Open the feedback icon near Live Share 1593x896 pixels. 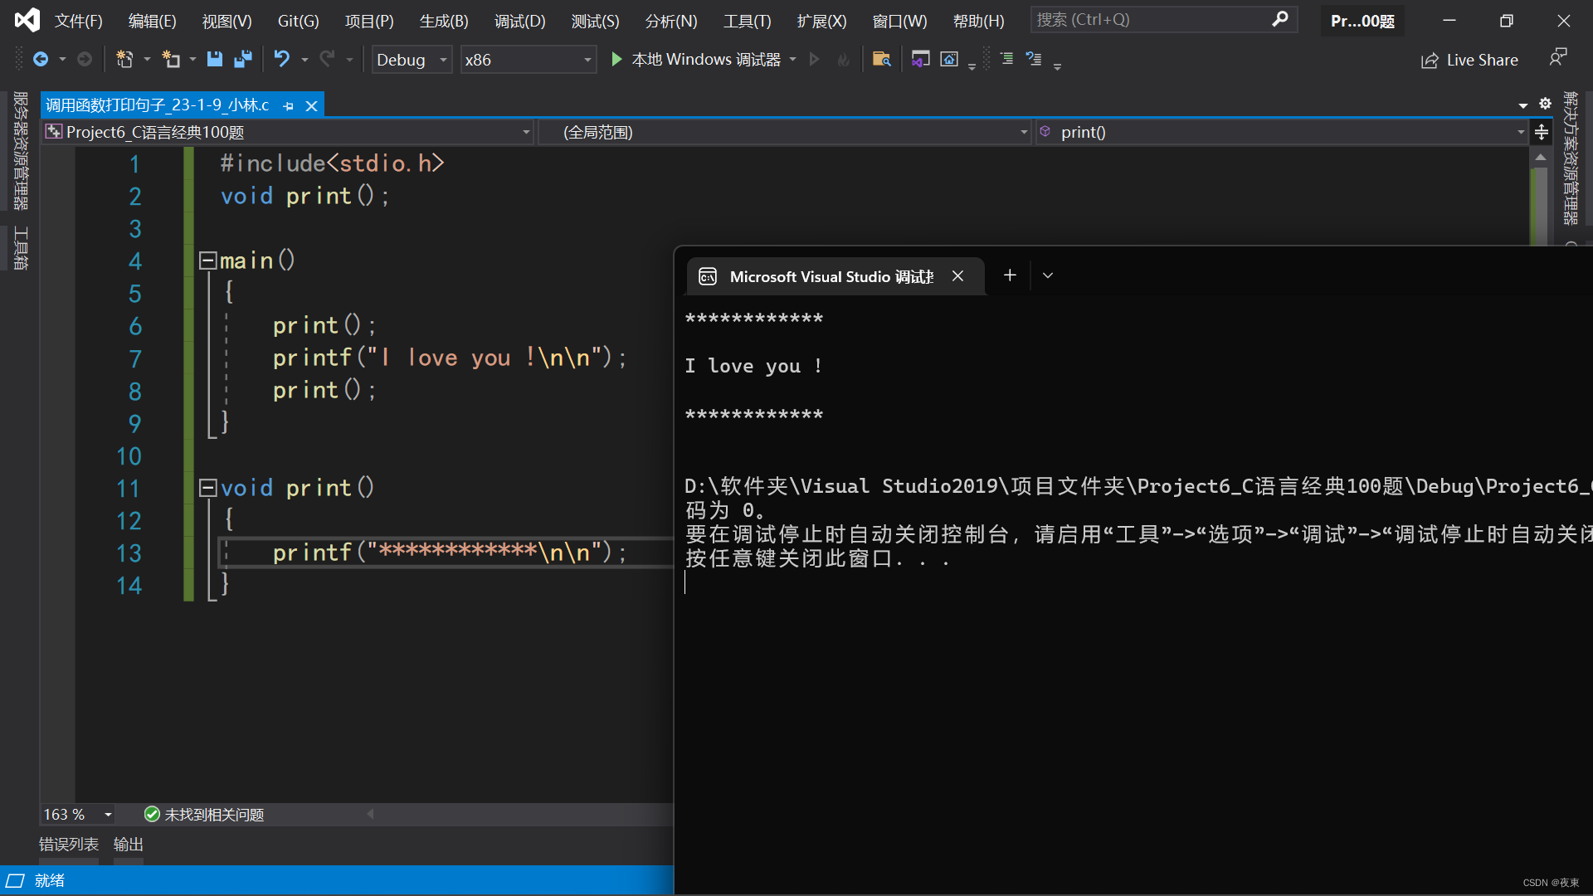point(1557,57)
